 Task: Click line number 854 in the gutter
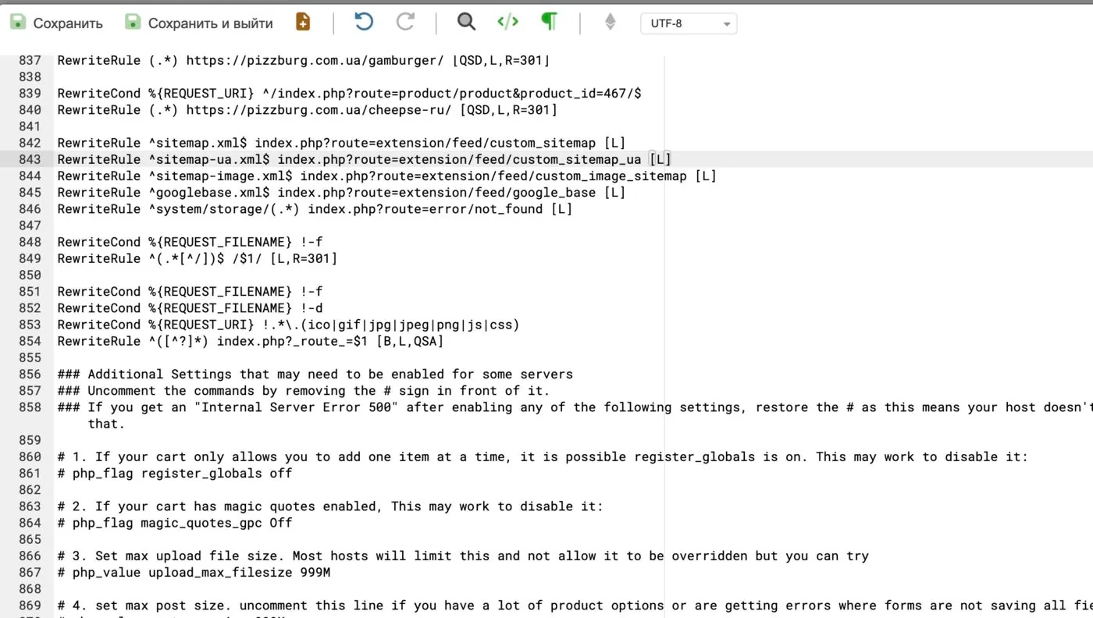click(30, 341)
